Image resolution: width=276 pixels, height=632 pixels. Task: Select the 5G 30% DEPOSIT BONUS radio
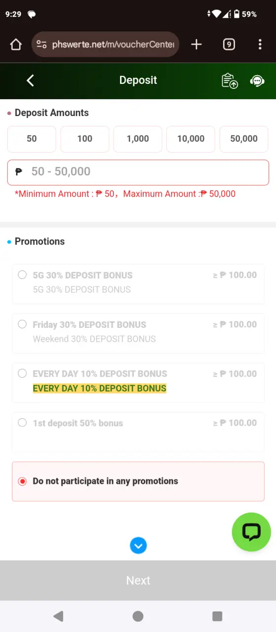pos(22,275)
